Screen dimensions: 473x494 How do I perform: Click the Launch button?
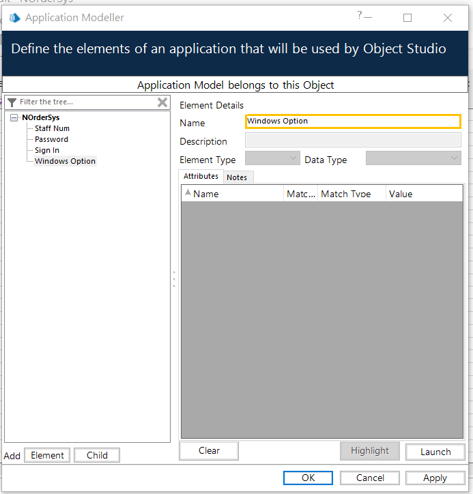click(435, 452)
